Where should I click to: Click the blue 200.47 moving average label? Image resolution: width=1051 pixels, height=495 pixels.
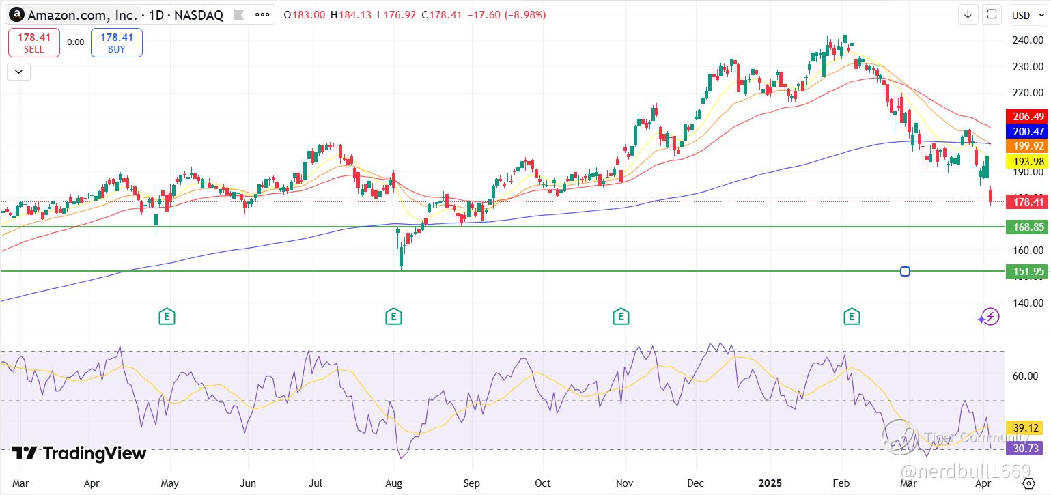coord(1026,131)
